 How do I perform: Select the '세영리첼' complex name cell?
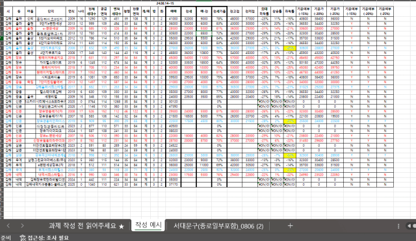click(x=51, y=97)
